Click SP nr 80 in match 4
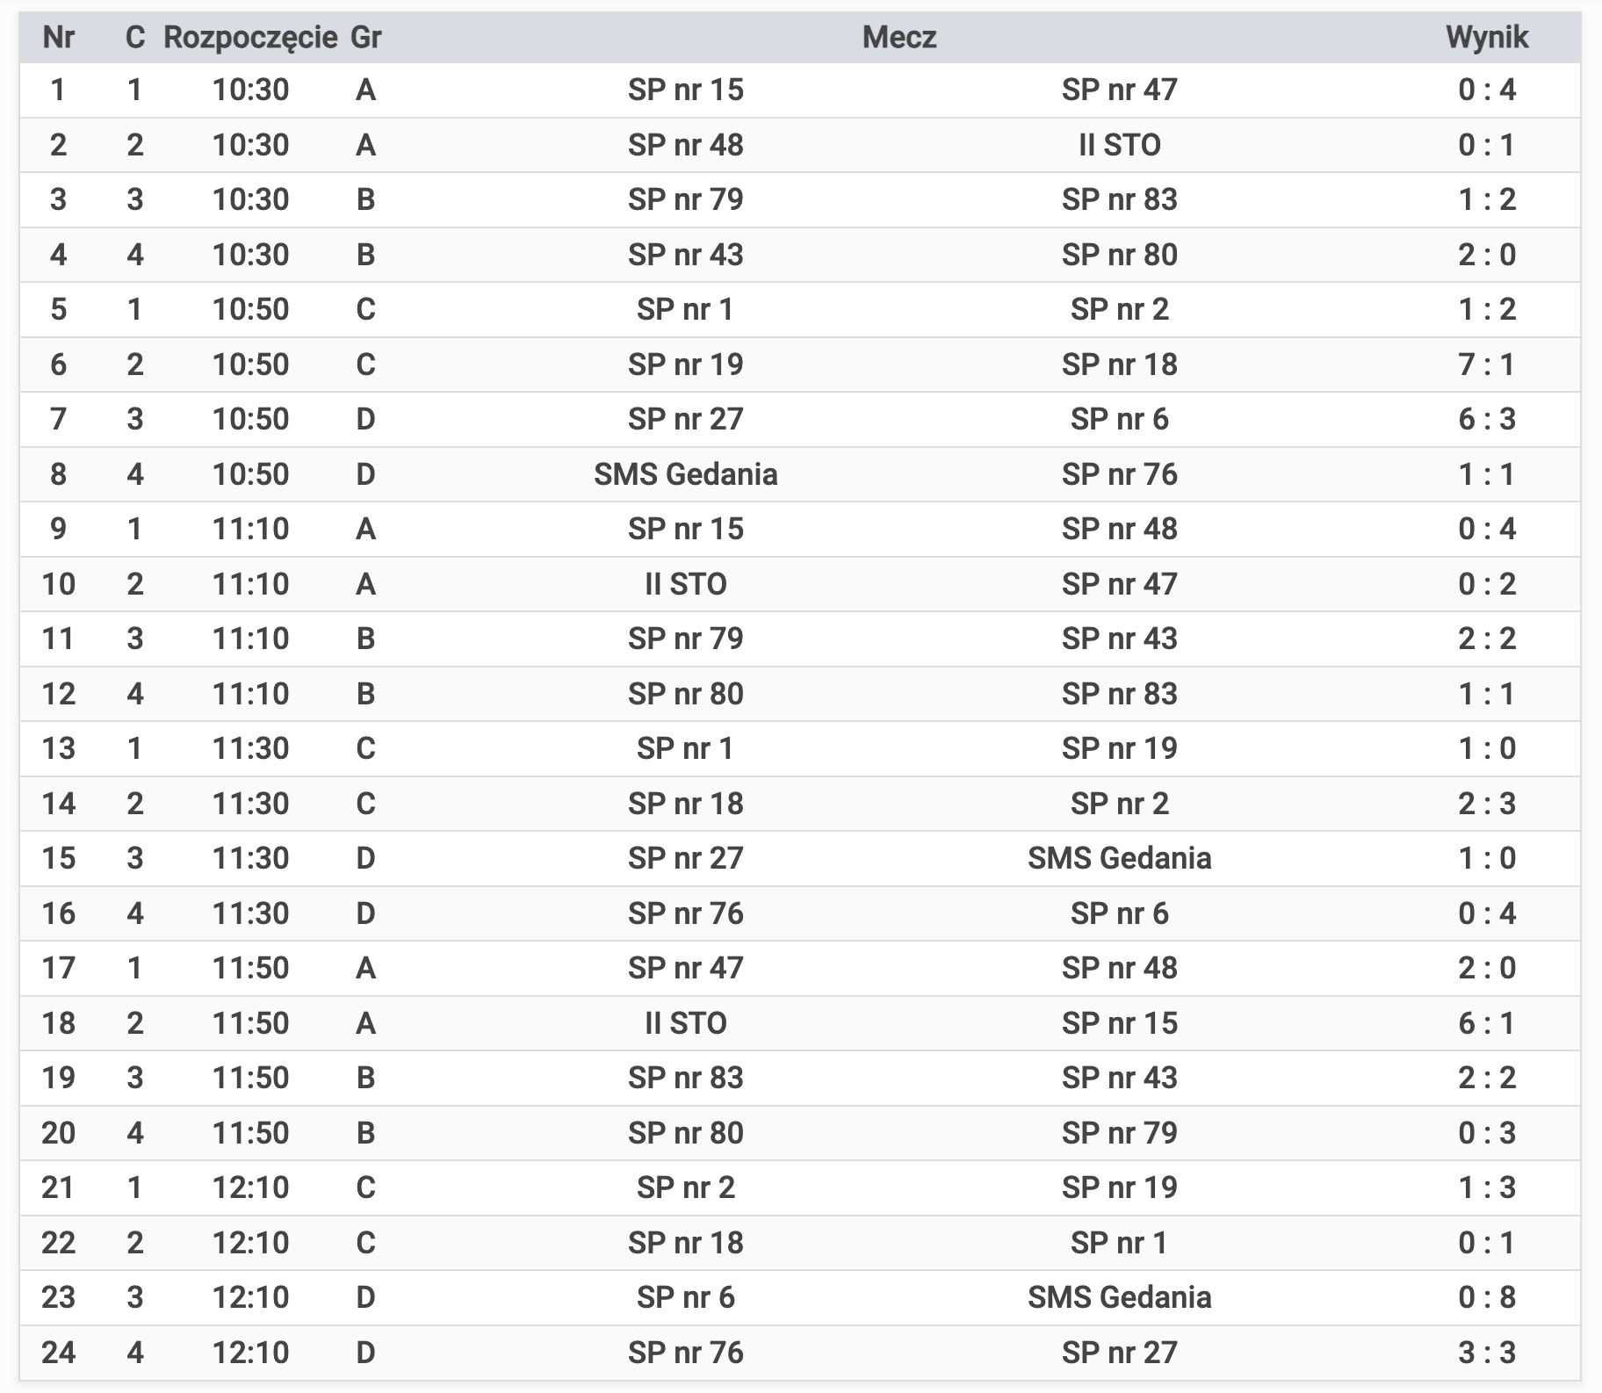Screen dimensions: 1602x1393 [x=1119, y=255]
